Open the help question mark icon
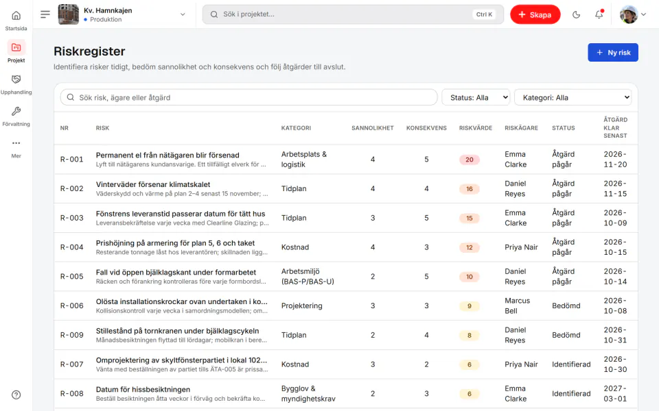Screen dimensions: 659x411 (16, 395)
